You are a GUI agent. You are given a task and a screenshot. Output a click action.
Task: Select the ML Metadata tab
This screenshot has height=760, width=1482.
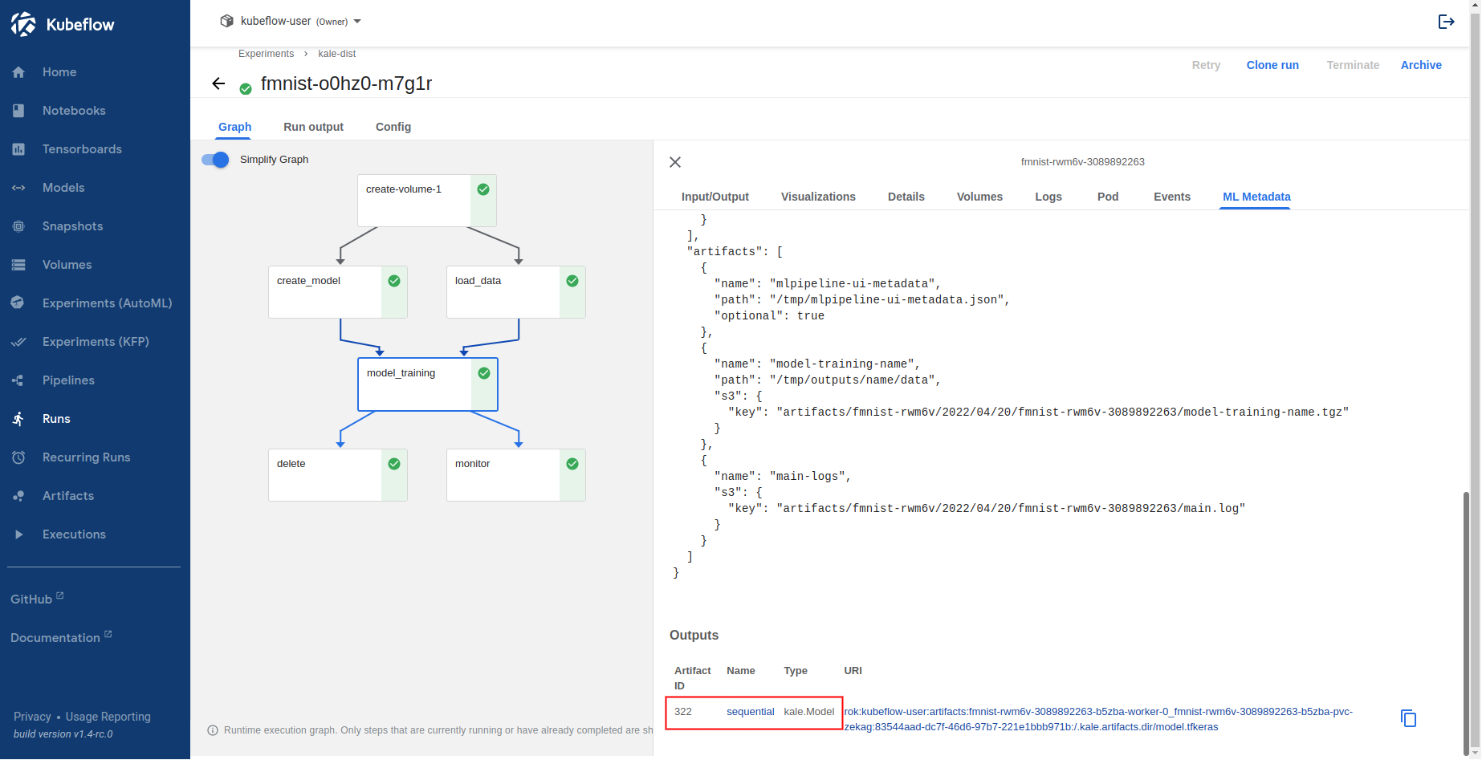coord(1256,197)
